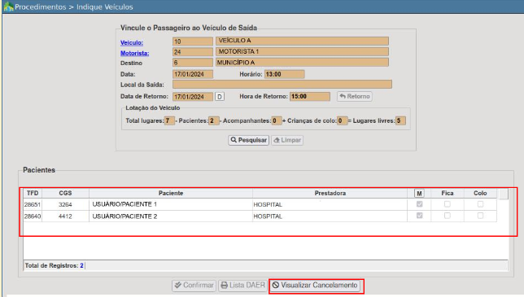Screen dimensions: 524x297
Task: Click the Horário field showing 13:00
Action: (285, 74)
